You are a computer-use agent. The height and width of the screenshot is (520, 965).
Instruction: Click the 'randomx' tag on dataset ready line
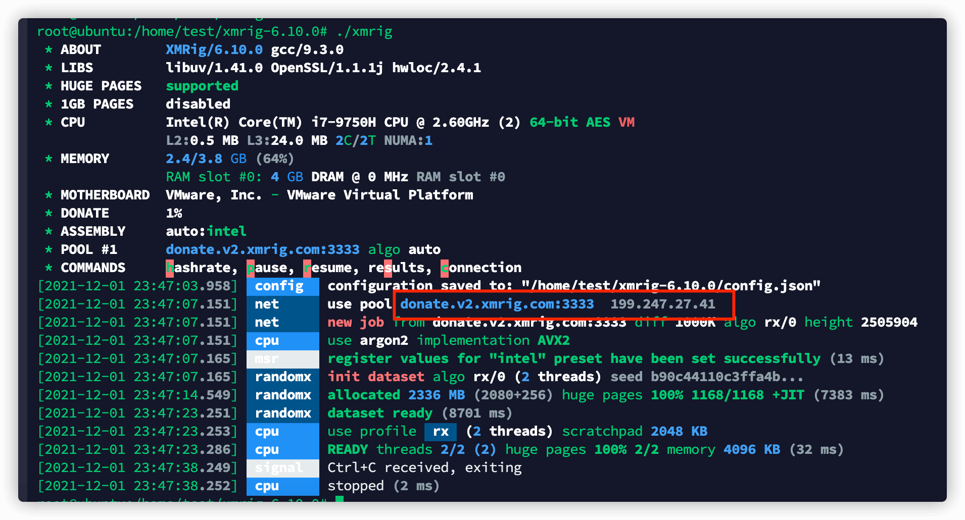pos(283,413)
